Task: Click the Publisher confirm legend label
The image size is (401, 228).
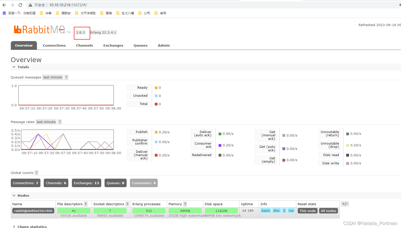Action: 138,142
